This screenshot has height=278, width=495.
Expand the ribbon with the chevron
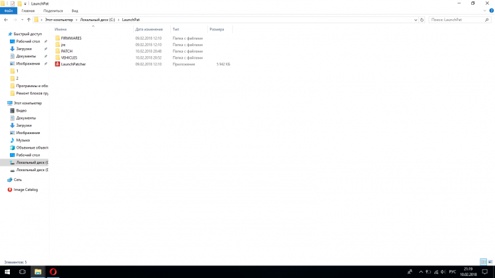[x=484, y=11]
